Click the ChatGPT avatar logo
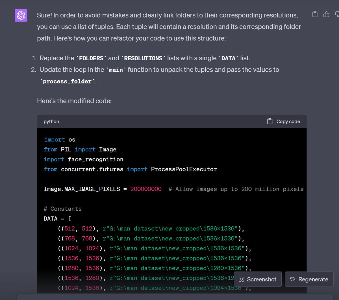Screen dimensions: 339x300 21,15
